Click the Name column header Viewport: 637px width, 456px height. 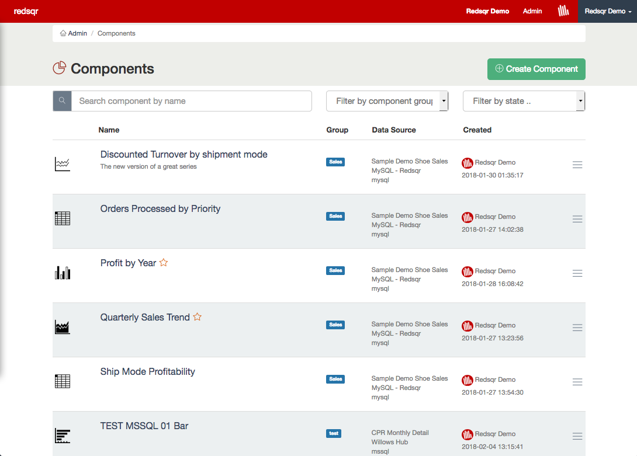109,130
